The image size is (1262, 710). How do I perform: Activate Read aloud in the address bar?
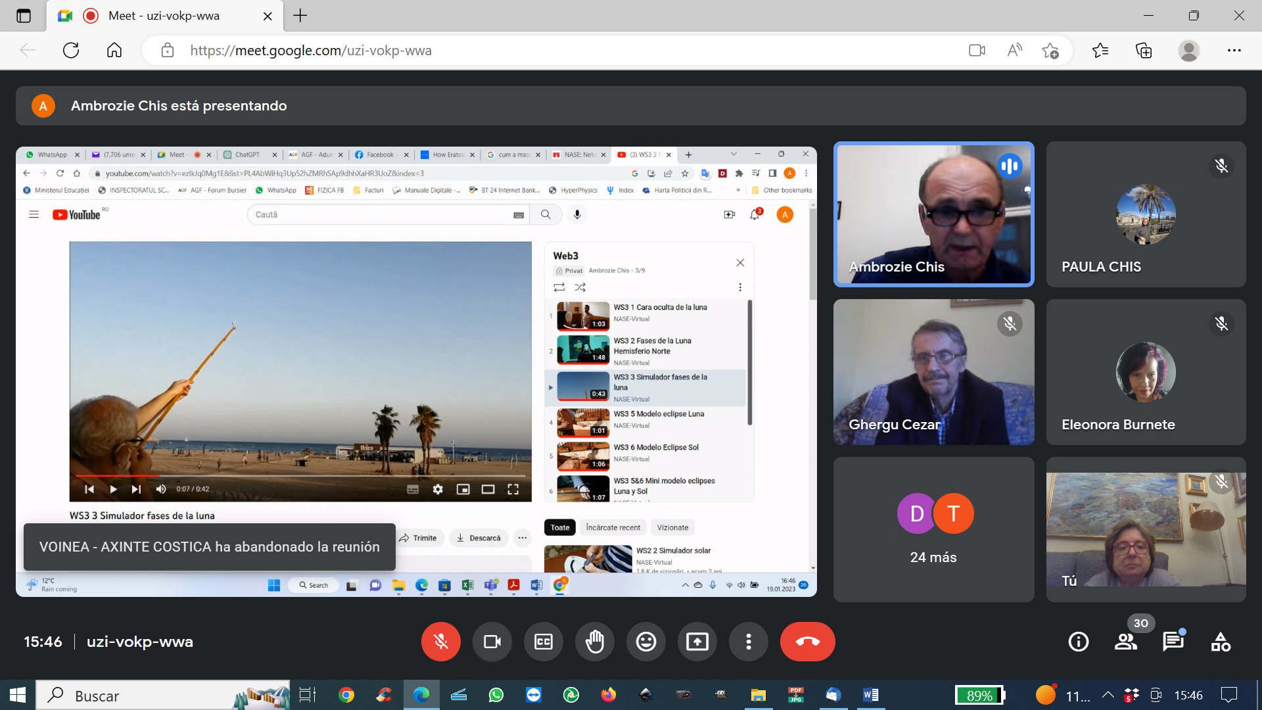click(x=1014, y=51)
